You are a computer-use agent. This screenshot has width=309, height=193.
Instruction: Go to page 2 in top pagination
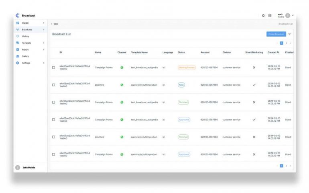tap(286, 43)
